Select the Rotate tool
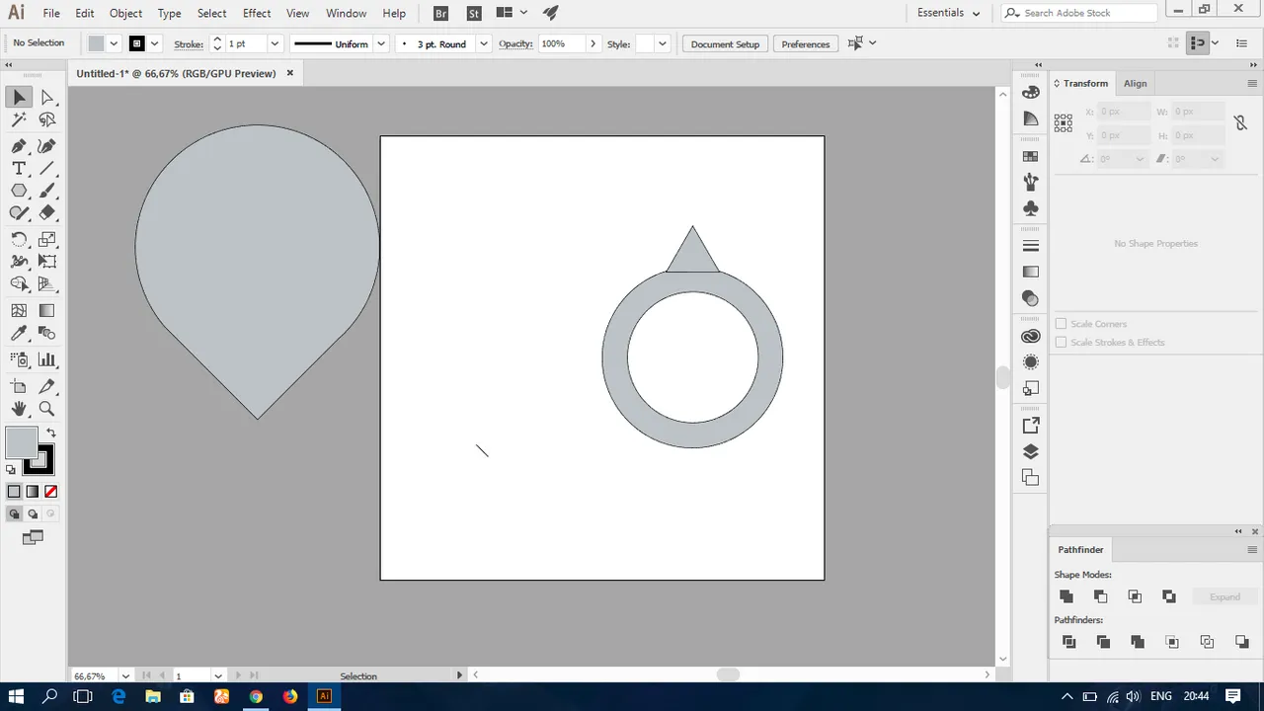1264x711 pixels. (19, 239)
